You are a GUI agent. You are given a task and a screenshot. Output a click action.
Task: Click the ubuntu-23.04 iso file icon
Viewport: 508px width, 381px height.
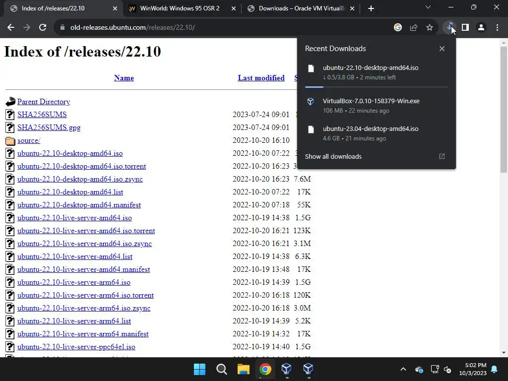tap(311, 129)
